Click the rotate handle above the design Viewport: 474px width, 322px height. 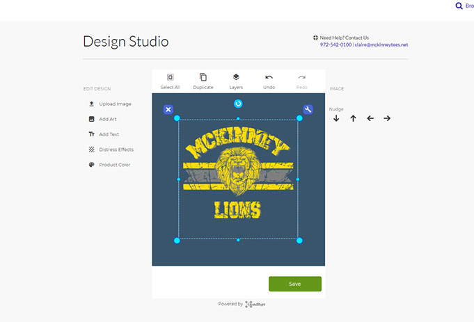coord(238,104)
